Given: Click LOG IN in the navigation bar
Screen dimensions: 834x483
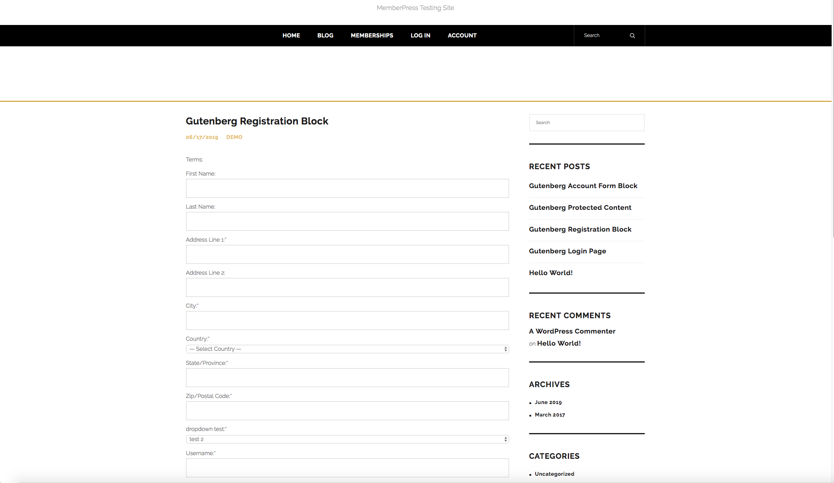Looking at the screenshot, I should [x=420, y=35].
